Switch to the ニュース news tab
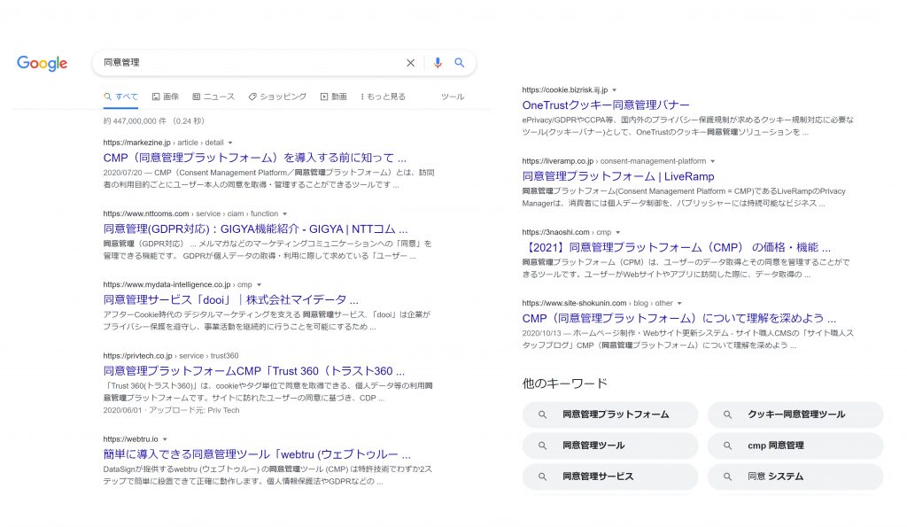Screen dimensions: 907x527 point(213,97)
